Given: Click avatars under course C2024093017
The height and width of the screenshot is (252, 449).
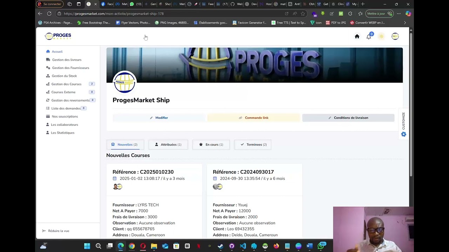Looking at the screenshot, I should (218, 187).
